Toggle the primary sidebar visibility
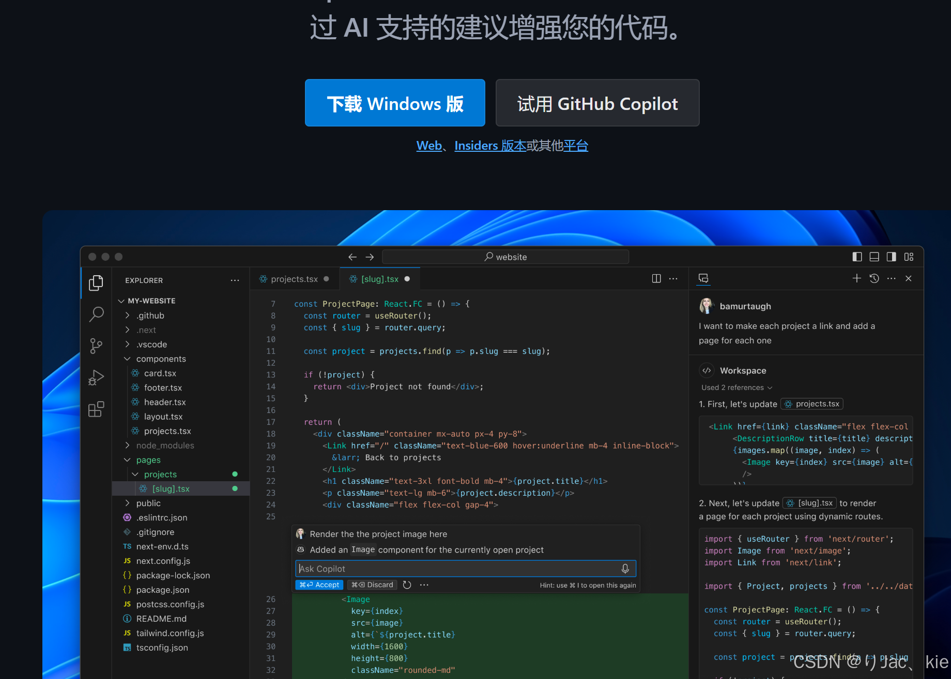This screenshot has width=951, height=679. point(857,257)
